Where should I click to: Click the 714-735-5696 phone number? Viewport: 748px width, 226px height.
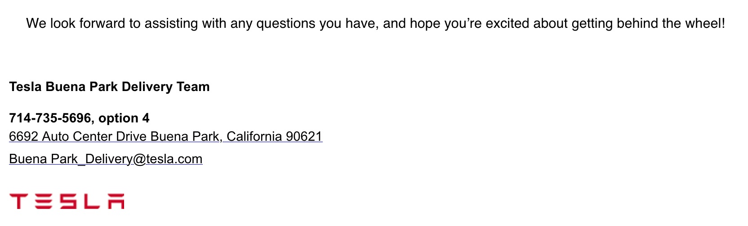[50, 118]
